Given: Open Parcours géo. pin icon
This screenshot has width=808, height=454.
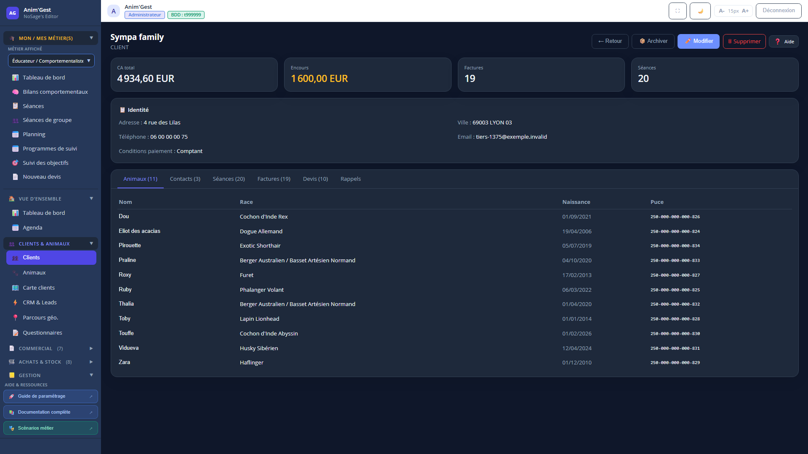Looking at the screenshot, I should tap(16, 318).
